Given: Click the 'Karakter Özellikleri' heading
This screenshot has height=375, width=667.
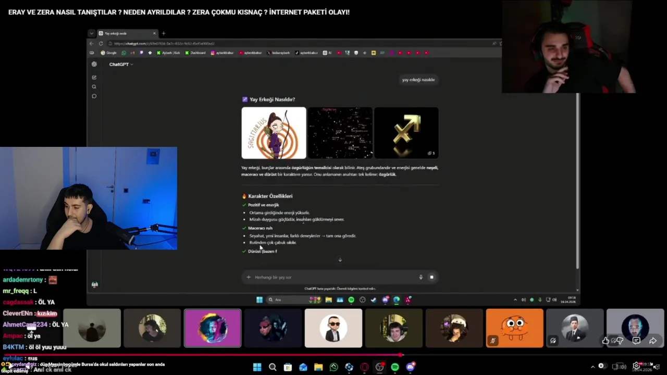Looking at the screenshot, I should [x=267, y=196].
